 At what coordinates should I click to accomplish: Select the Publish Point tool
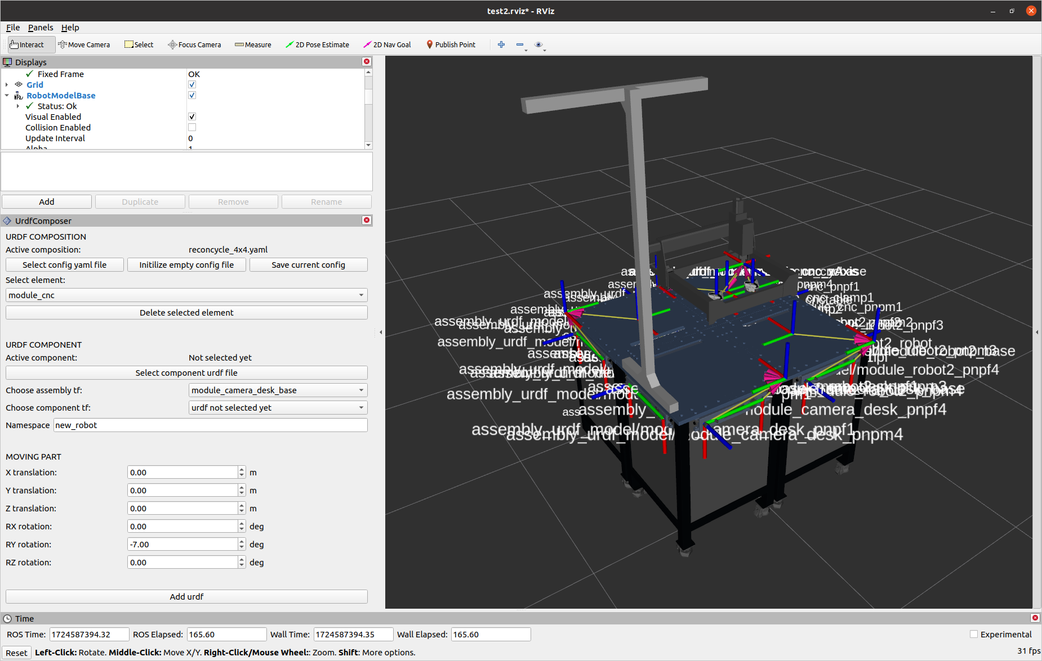pos(451,44)
